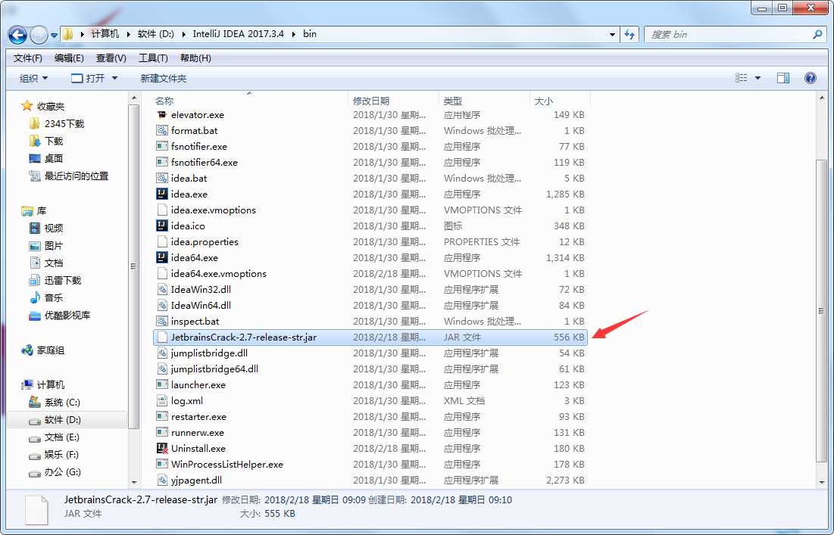Click the elevator.exe file icon
834x535 pixels.
[x=162, y=115]
